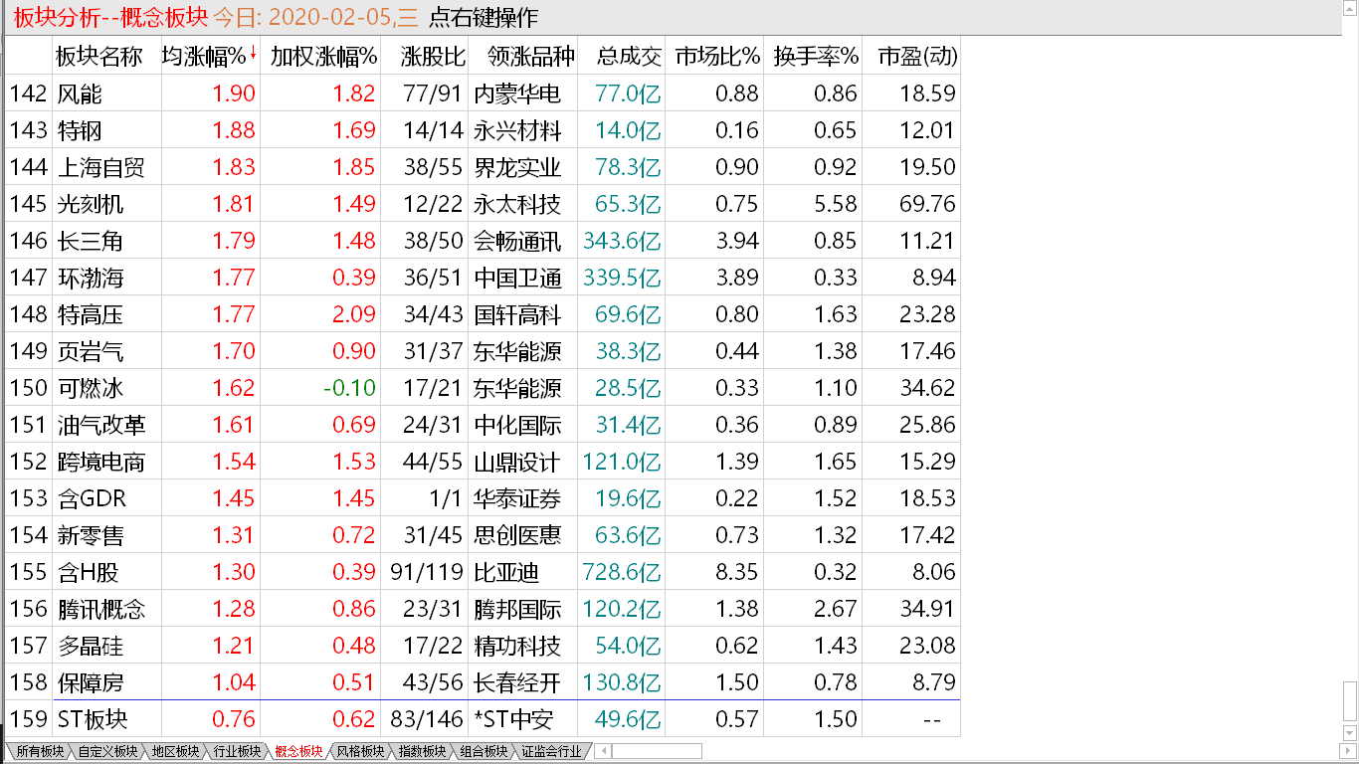Select the 保障房 sector name
The height and width of the screenshot is (764, 1359).
pos(90,682)
